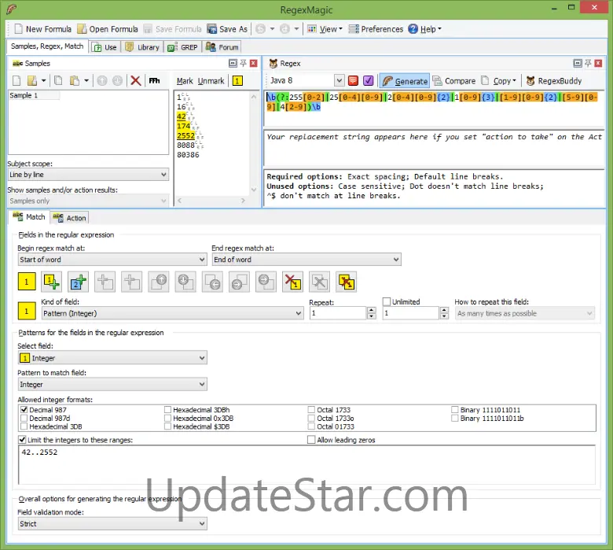
Task: Switch to the Use tab
Action: tap(105, 47)
